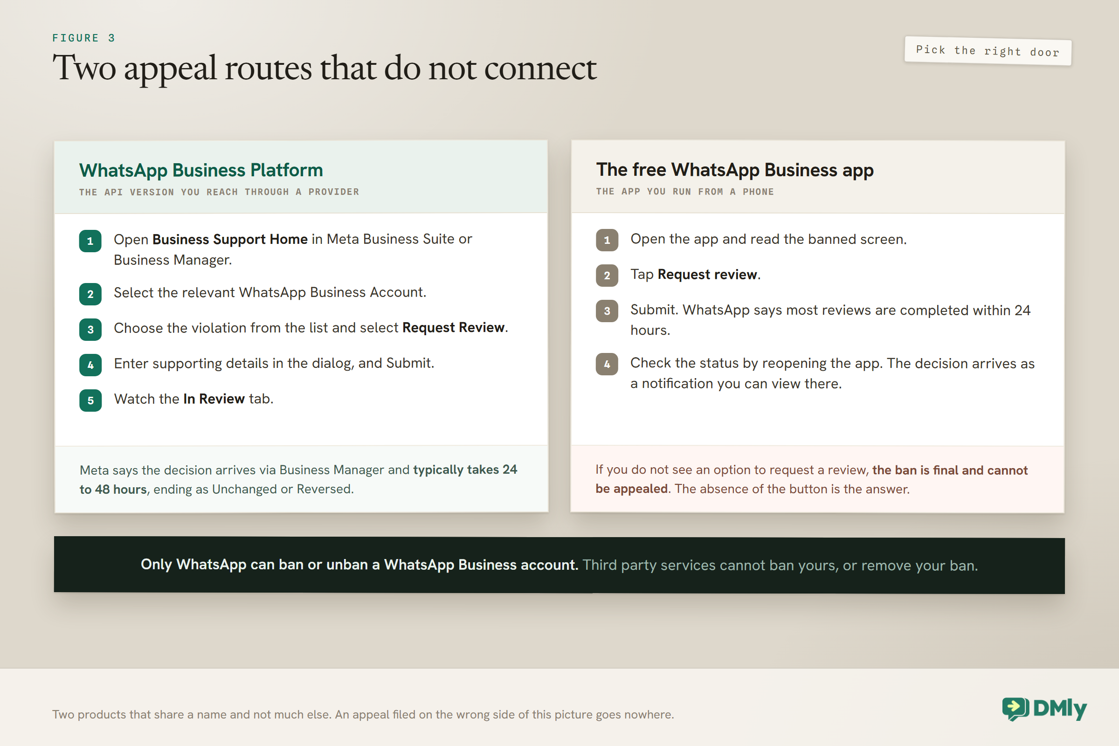Viewport: 1119px width, 746px height.
Task: Click the 'Pick the right door' tag
Action: pyautogui.click(x=988, y=51)
